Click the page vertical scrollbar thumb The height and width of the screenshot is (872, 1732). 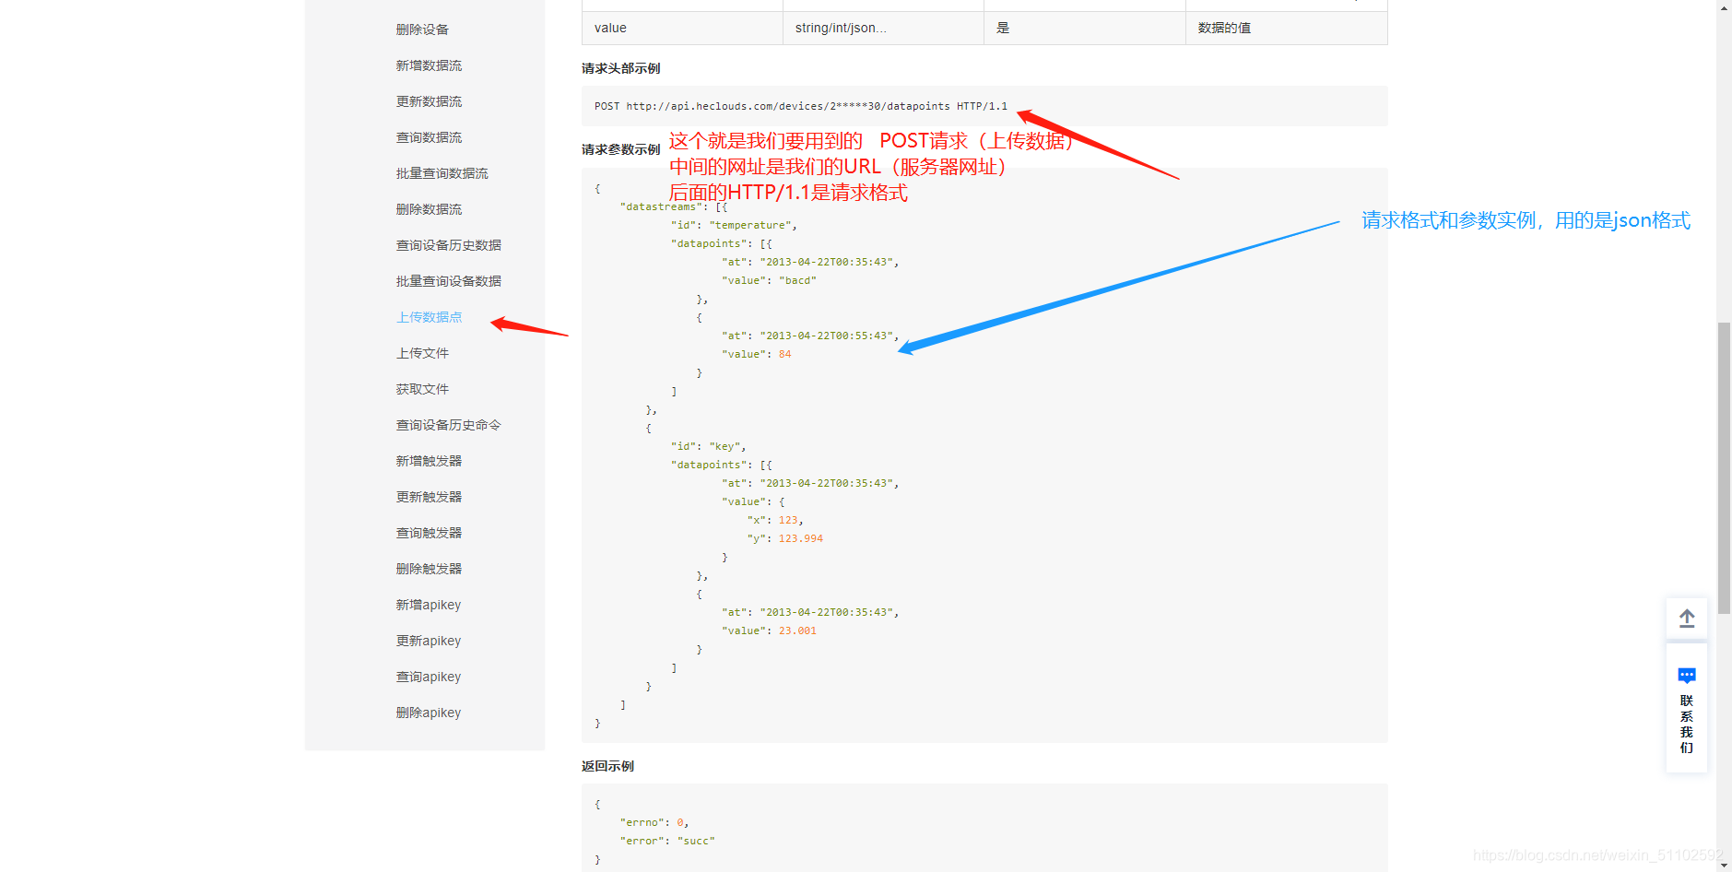pos(1724,468)
